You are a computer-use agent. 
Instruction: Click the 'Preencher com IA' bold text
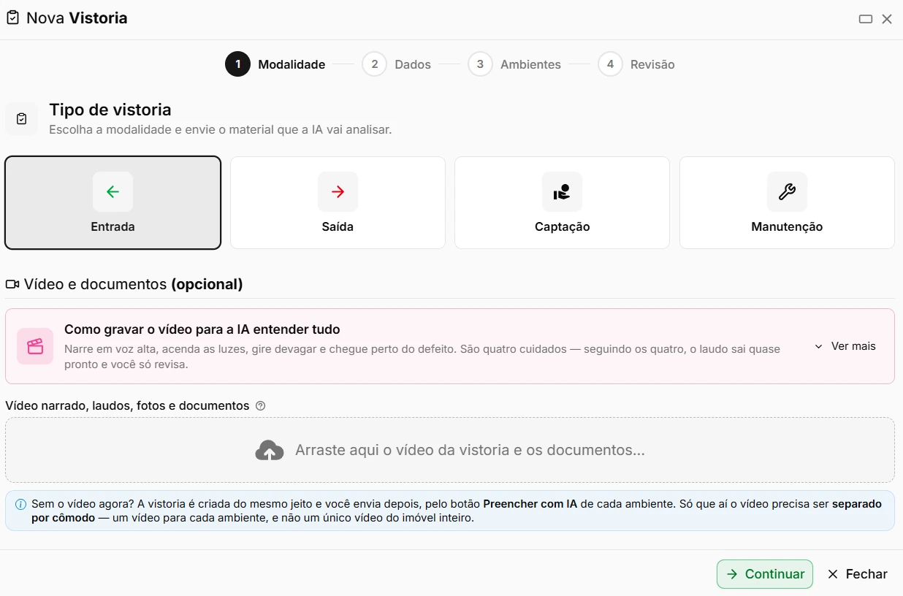pos(530,504)
